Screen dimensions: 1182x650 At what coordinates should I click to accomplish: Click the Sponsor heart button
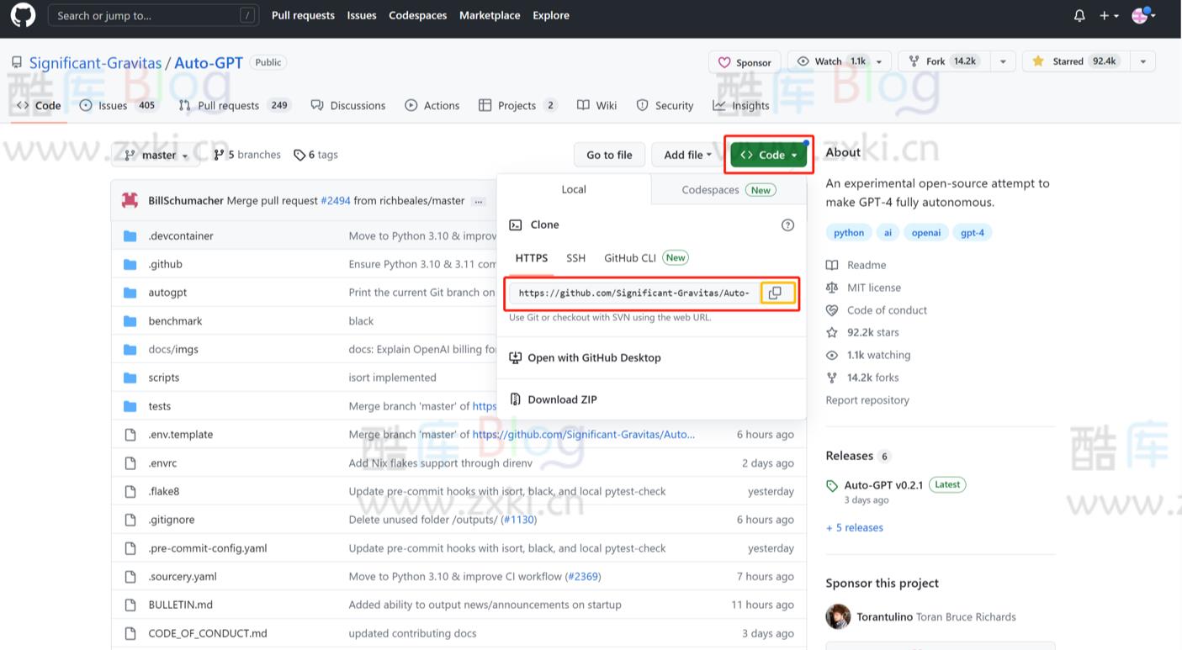[745, 62]
